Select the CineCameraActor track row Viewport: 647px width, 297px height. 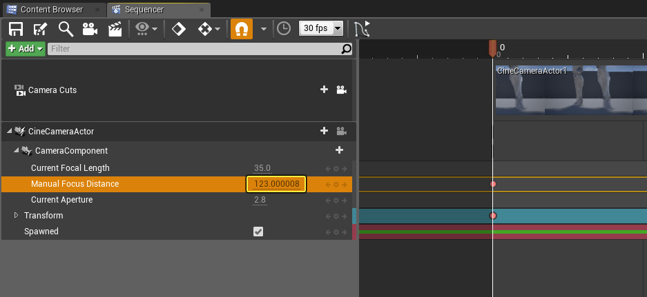pyautogui.click(x=177, y=132)
